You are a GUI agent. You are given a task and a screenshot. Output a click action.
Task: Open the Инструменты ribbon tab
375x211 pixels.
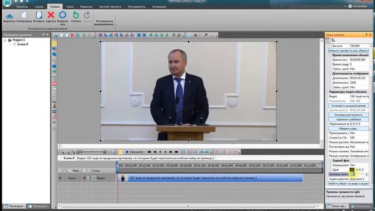(x=137, y=6)
